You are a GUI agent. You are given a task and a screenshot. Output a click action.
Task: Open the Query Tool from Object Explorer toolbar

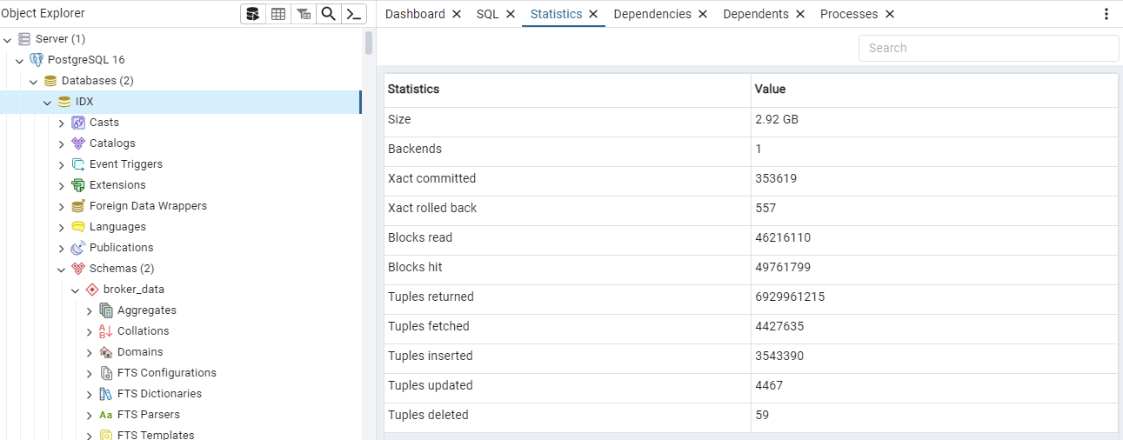point(253,14)
